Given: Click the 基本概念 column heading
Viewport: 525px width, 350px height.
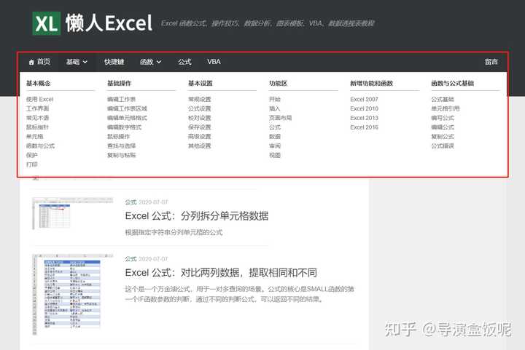Looking at the screenshot, I should click(38, 83).
